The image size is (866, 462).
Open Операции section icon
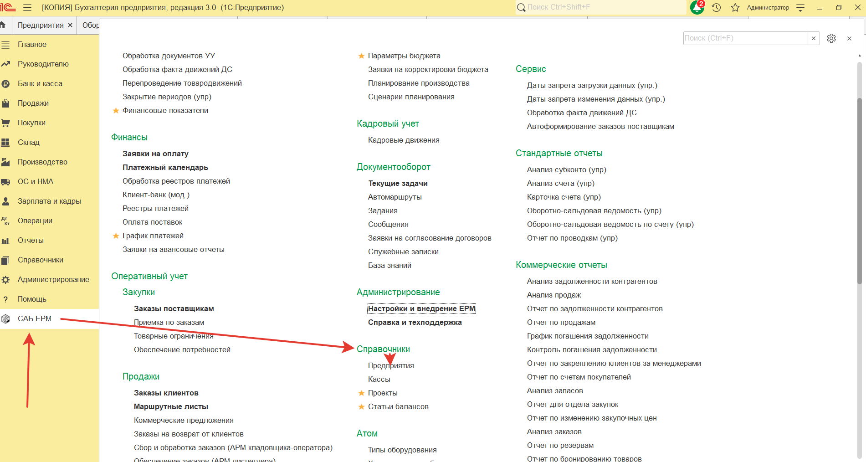[x=5, y=221]
